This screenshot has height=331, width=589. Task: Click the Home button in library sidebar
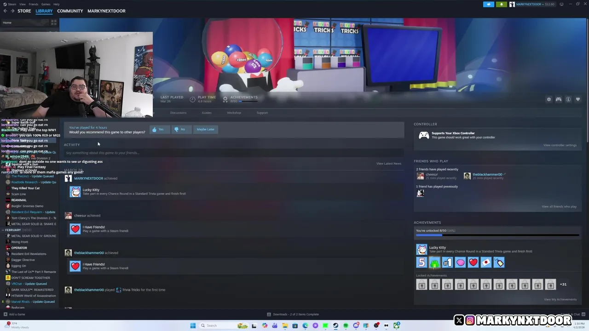coord(25,23)
